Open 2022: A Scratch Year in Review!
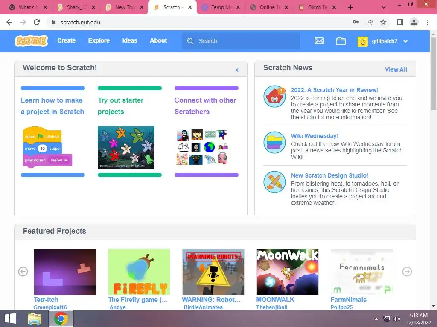 tap(335, 90)
